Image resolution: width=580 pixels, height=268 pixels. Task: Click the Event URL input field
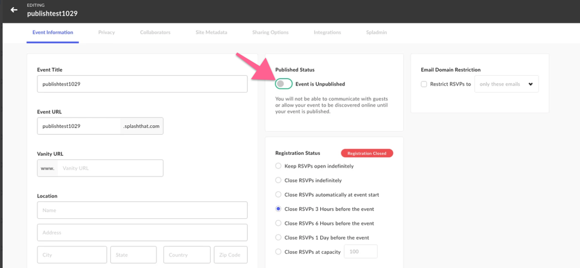[79, 126]
